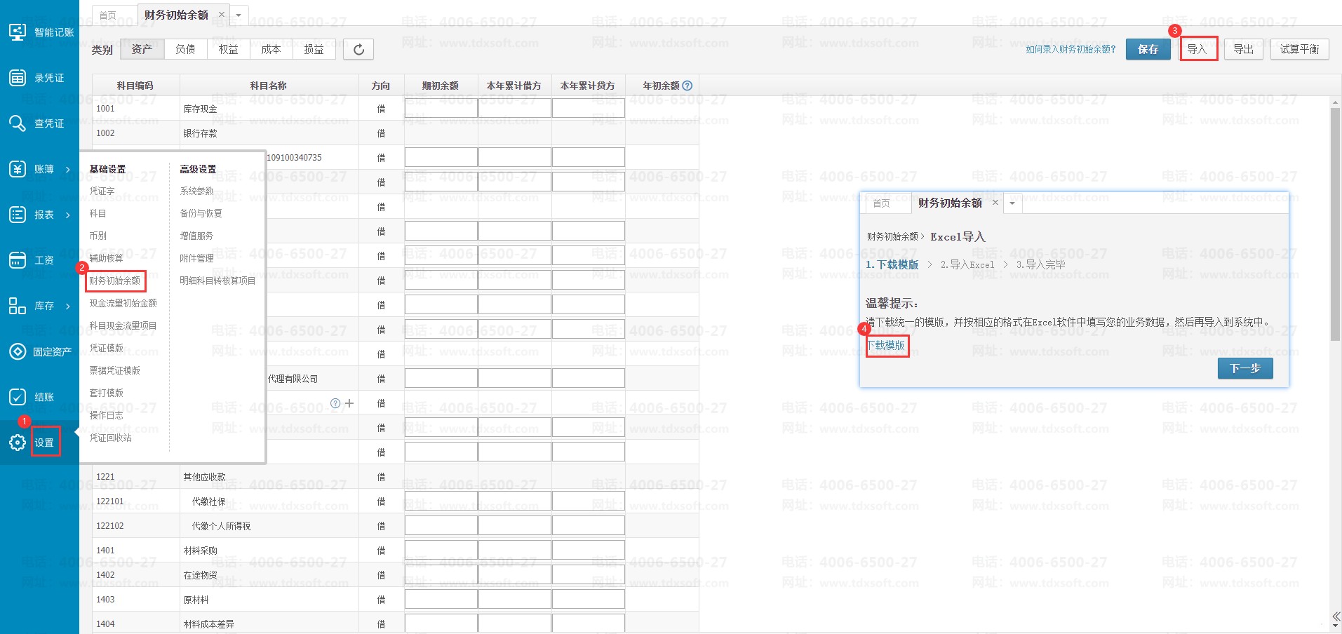Viewport: 1342px width, 634px height.
Task: Click the 导入 import button
Action: point(1197,49)
